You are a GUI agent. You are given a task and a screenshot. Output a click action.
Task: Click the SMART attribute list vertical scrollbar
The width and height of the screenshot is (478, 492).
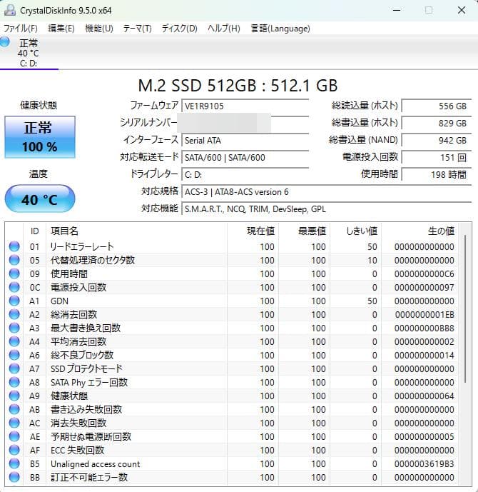click(x=465, y=309)
